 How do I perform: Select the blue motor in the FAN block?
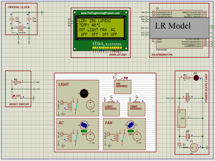point(130,125)
